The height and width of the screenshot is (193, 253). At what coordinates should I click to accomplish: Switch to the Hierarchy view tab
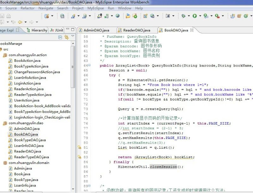37,30
